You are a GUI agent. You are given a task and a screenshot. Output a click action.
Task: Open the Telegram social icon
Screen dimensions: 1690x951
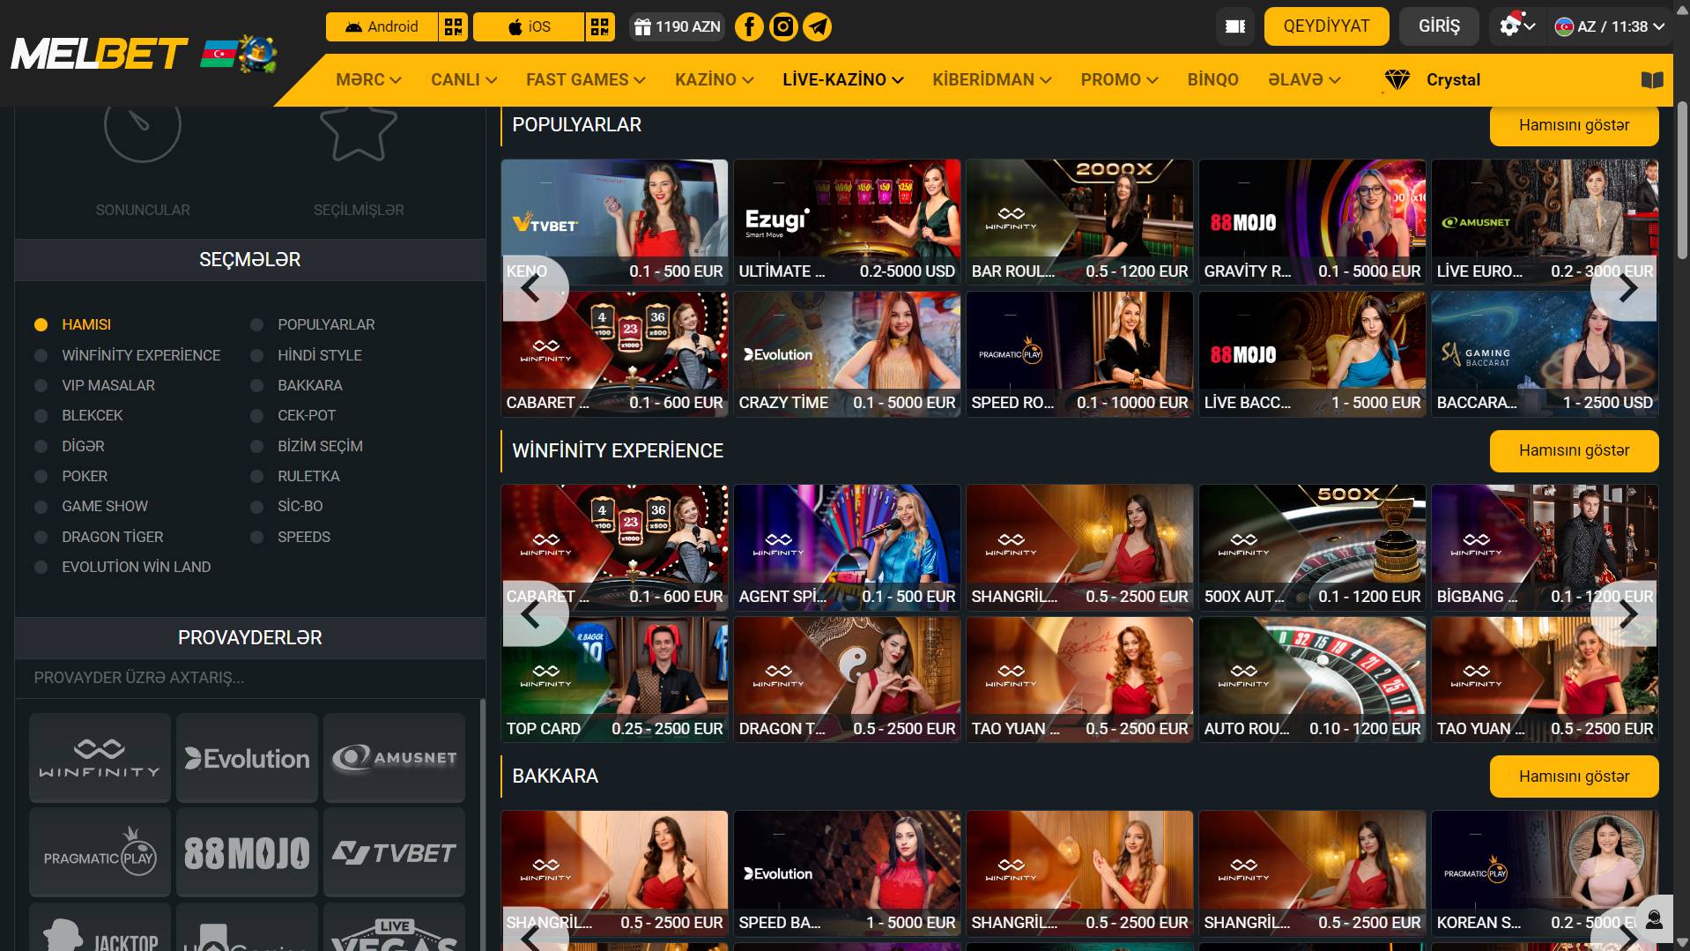click(818, 26)
